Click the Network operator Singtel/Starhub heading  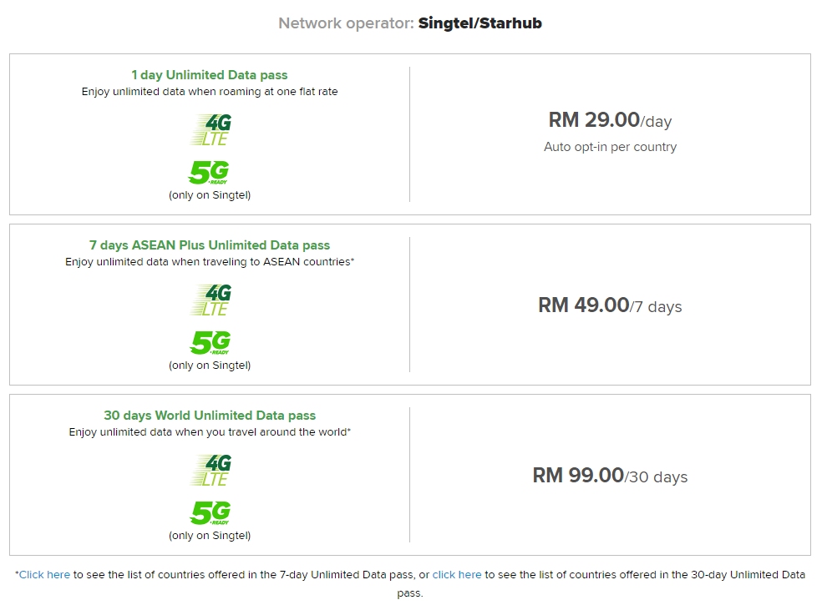point(410,23)
